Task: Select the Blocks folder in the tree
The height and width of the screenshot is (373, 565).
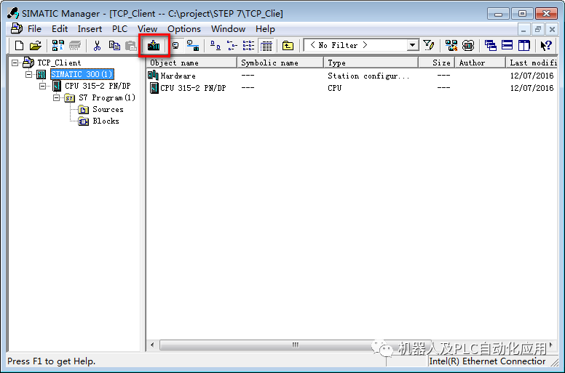Action: 106,121
